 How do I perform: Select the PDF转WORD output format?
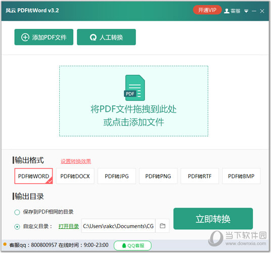click(33, 176)
